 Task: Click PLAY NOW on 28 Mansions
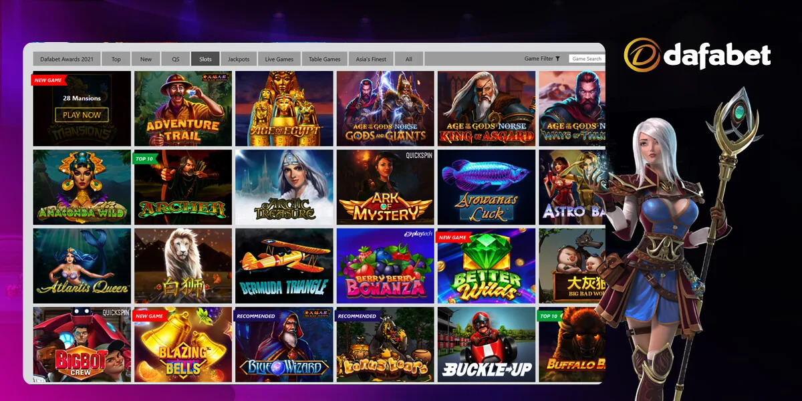tap(82, 115)
